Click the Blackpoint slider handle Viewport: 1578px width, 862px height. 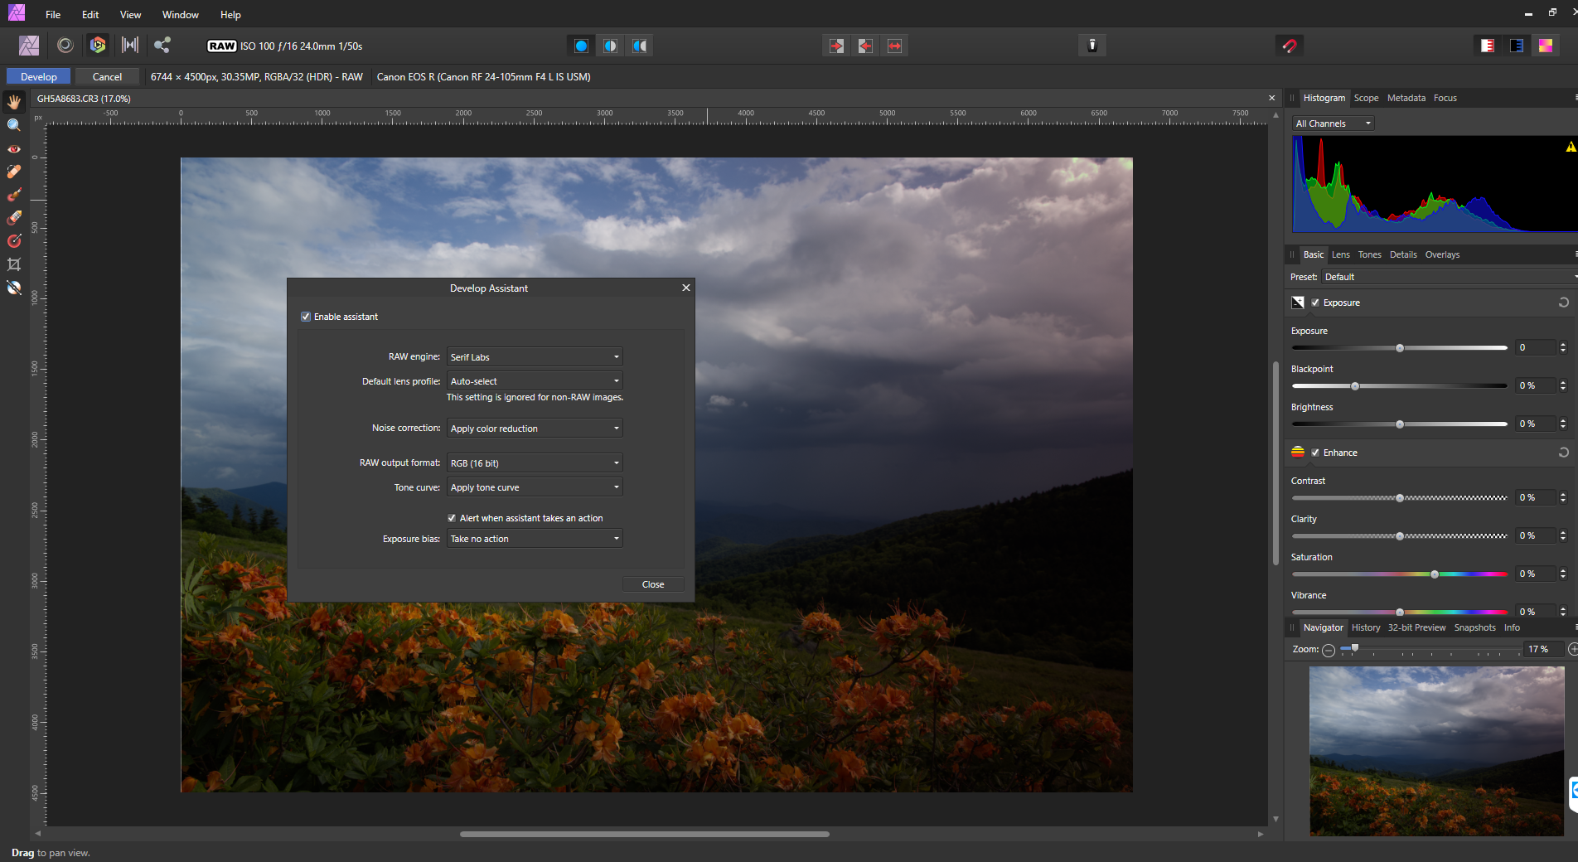click(1355, 386)
